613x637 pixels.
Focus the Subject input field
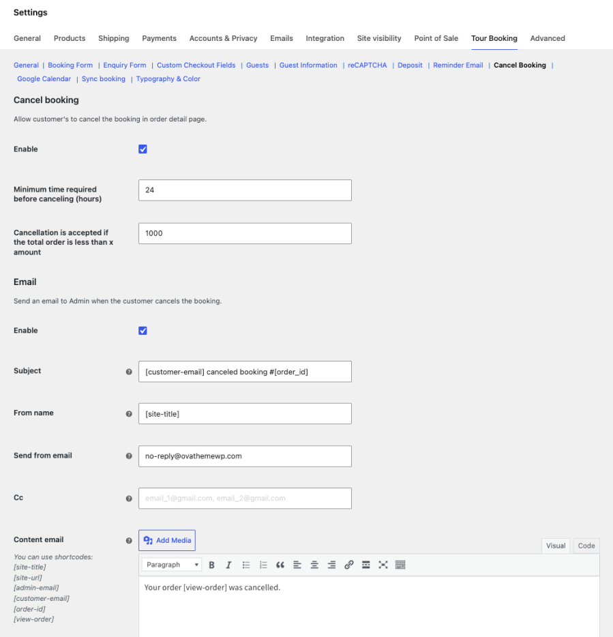(245, 372)
